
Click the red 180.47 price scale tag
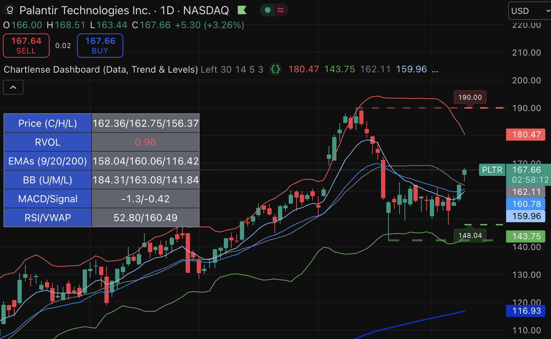tap(526, 135)
